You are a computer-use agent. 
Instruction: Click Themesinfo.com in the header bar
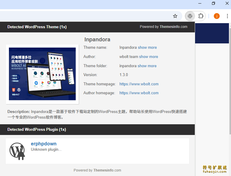click(173, 27)
